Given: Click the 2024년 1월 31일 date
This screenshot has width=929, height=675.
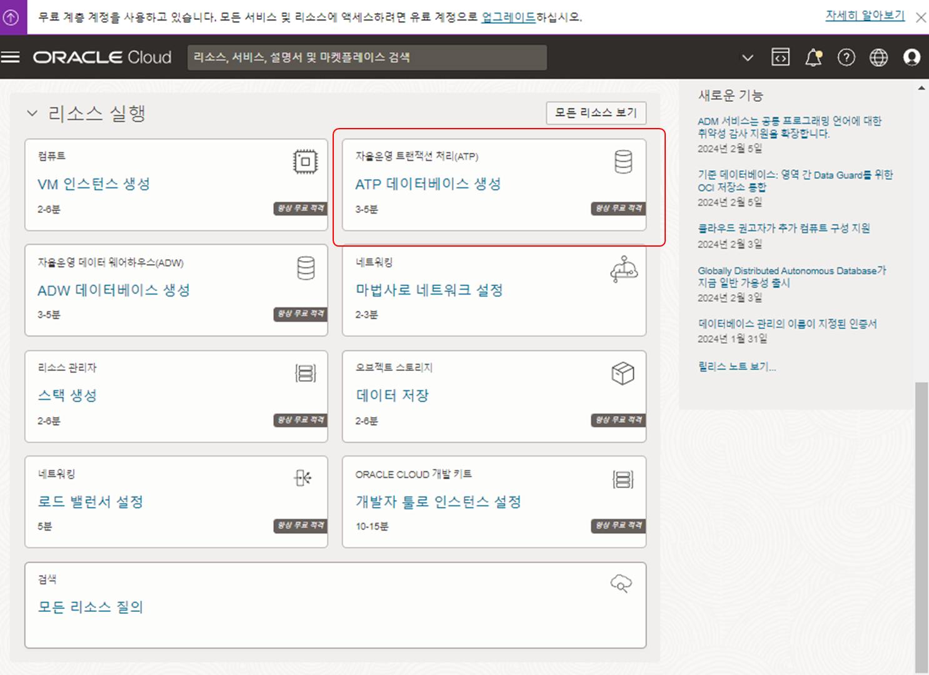Looking at the screenshot, I should [732, 339].
